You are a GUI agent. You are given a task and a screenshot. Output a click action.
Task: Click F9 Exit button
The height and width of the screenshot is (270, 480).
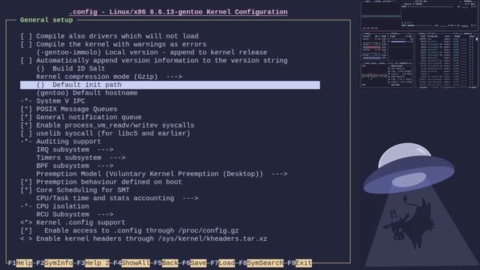299,263
